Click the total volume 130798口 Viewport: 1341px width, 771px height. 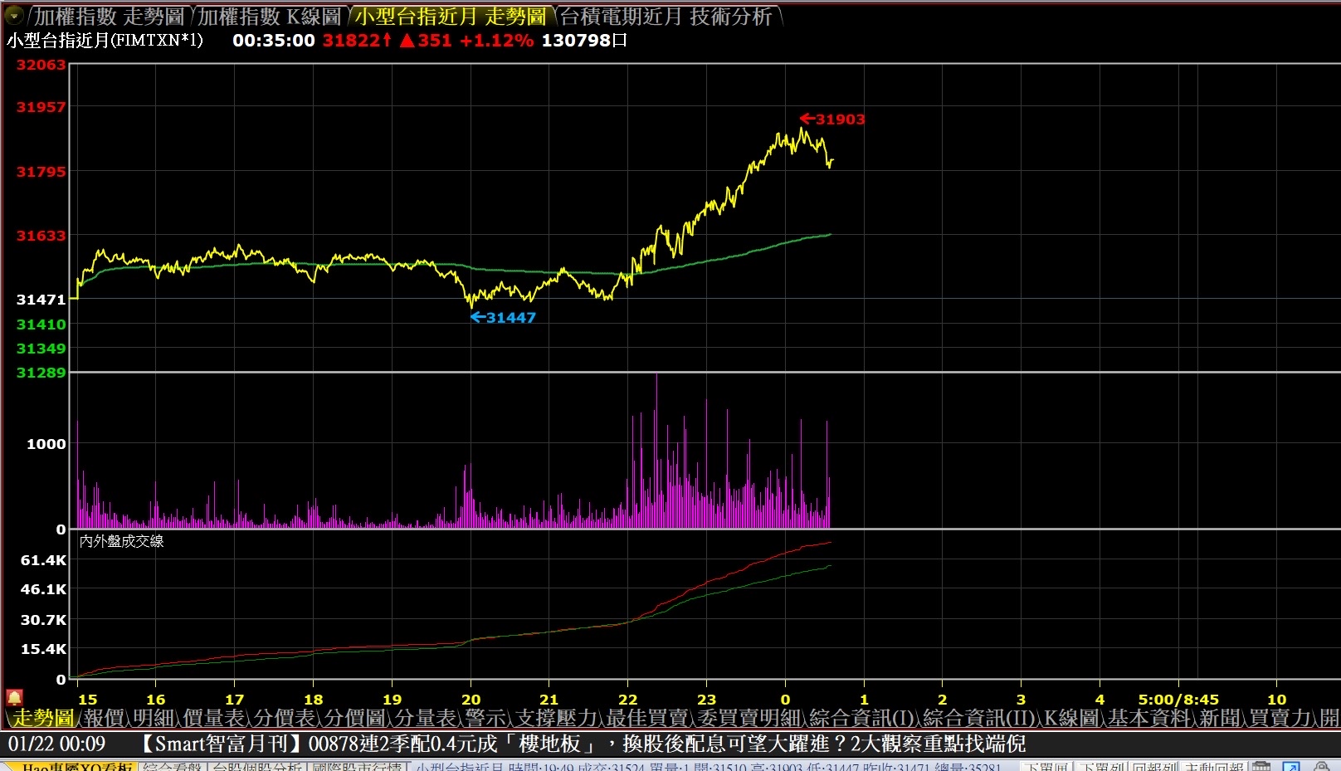coord(584,40)
